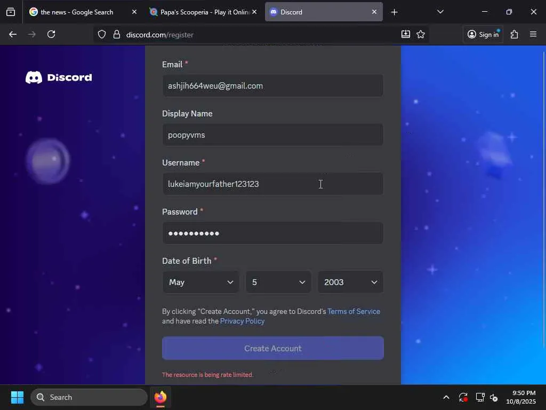Reload the Discord register page
Image resolution: width=546 pixels, height=410 pixels.
point(51,34)
